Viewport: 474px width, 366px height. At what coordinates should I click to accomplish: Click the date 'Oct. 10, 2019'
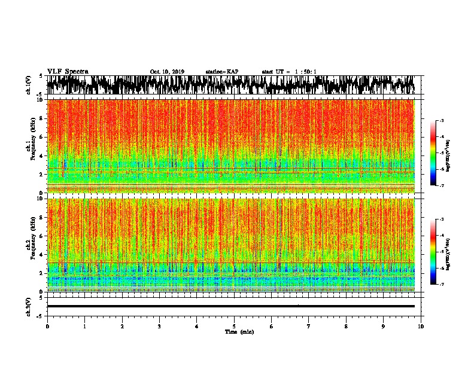click(x=167, y=72)
